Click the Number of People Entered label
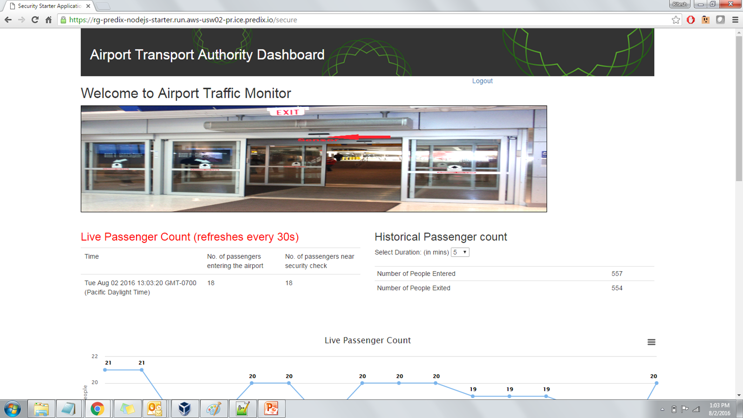 (x=416, y=274)
